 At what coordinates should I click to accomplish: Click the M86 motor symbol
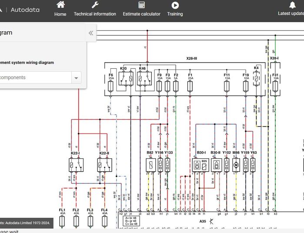pyautogui.click(x=236, y=165)
